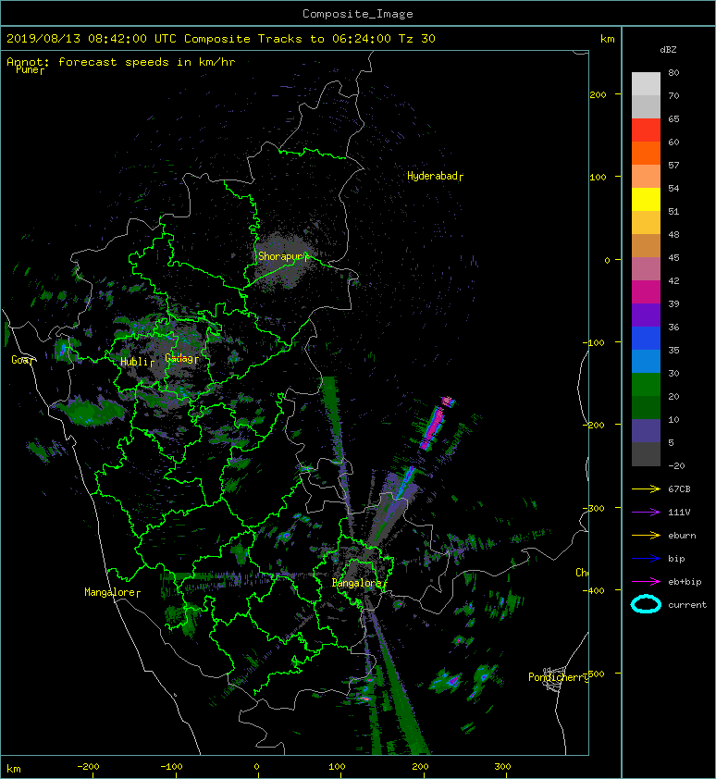Select the light gray 80 dBZ swatch
Viewport: 716px width, 779px height.
pyautogui.click(x=646, y=83)
